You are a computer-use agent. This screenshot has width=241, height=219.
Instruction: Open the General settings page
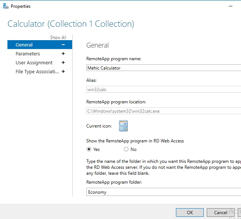coord(24,45)
